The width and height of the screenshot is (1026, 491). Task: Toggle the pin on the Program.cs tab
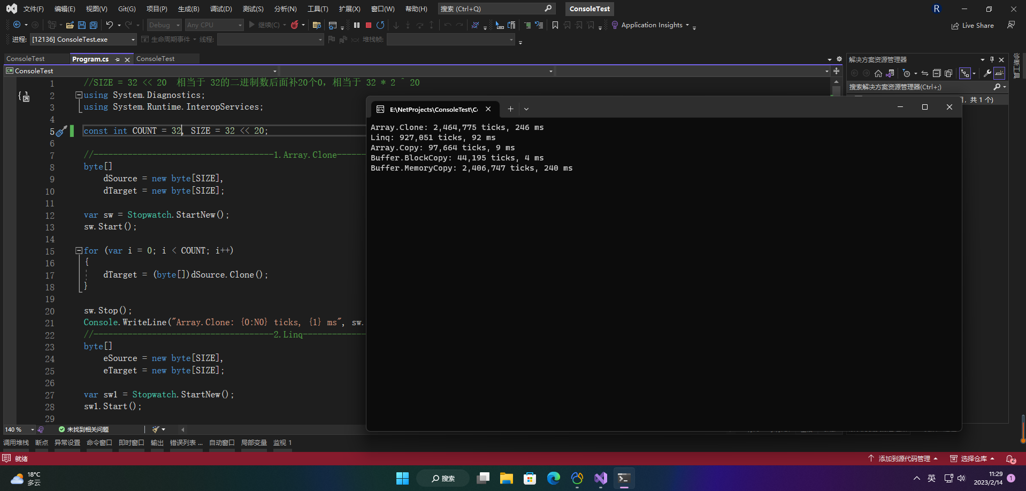pos(117,59)
